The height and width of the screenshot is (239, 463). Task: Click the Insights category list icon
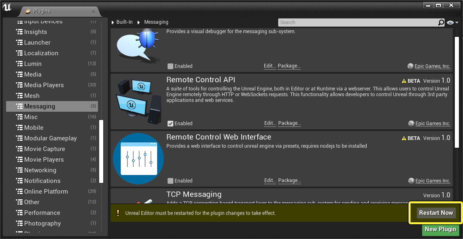(20, 32)
